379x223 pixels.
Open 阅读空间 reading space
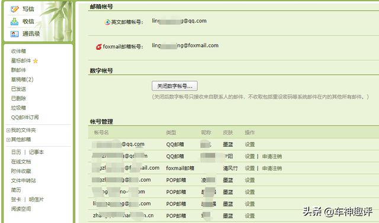21,209
